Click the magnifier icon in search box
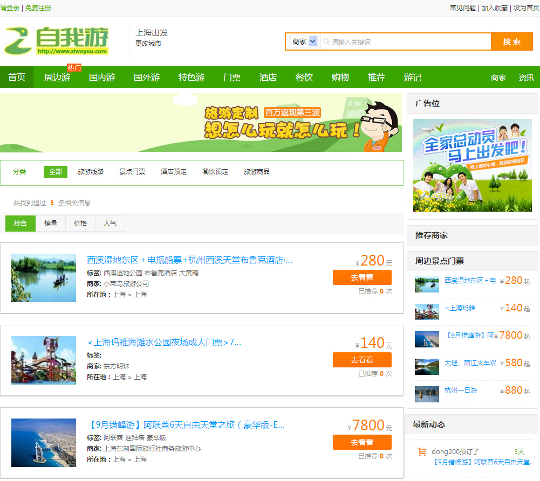Viewport: 540px width, 481px height. click(326, 42)
